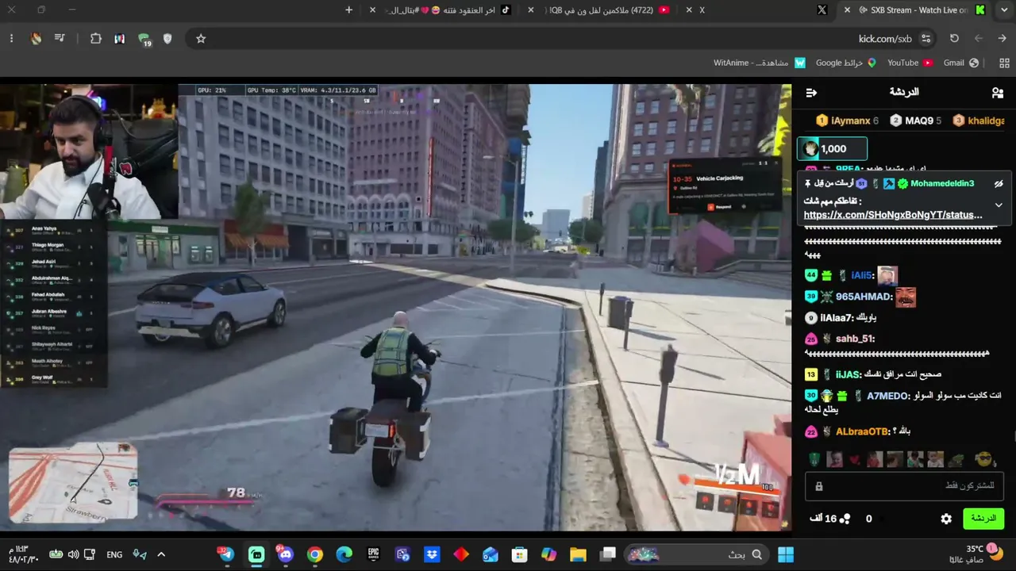Open Mohamedeldin3's profile in pinned message
This screenshot has height=571, width=1016.
(x=942, y=183)
